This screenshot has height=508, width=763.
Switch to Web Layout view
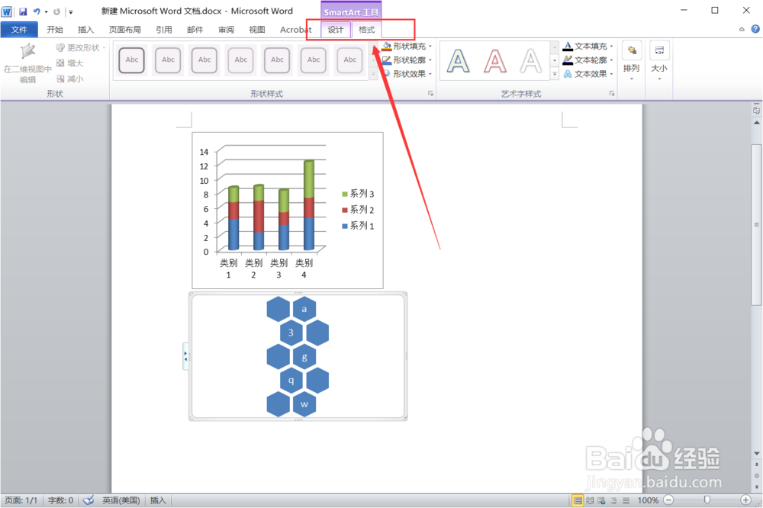coord(601,500)
